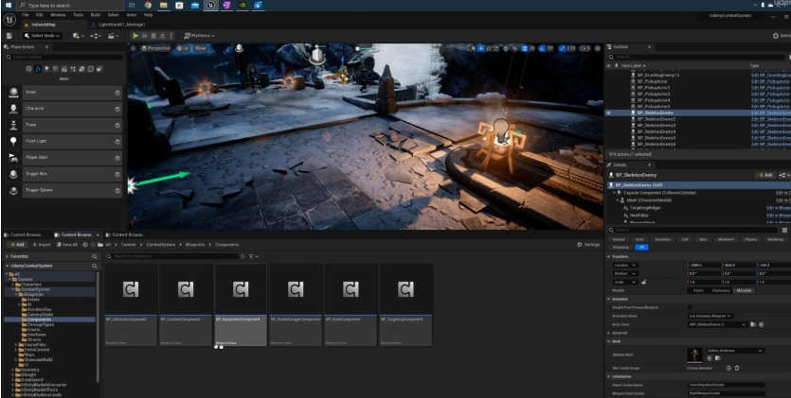Viewport: 791px width, 398px height.
Task: Open the Animation Mode dropdown
Action: coord(710,316)
